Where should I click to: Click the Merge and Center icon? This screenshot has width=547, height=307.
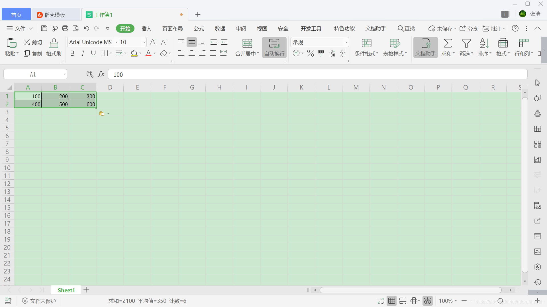point(247,43)
